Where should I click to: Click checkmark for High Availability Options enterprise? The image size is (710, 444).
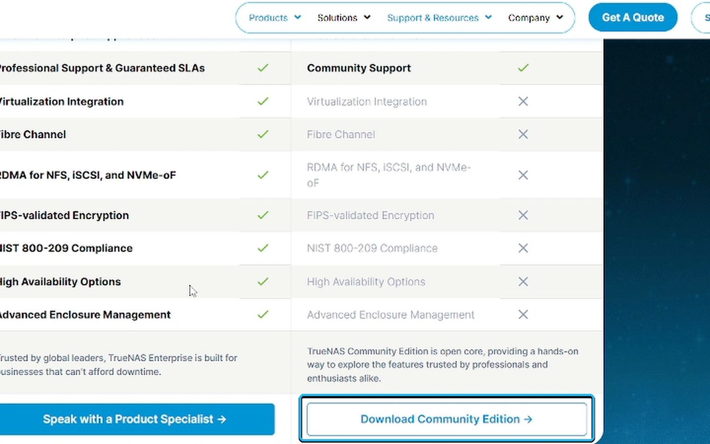[x=263, y=282]
